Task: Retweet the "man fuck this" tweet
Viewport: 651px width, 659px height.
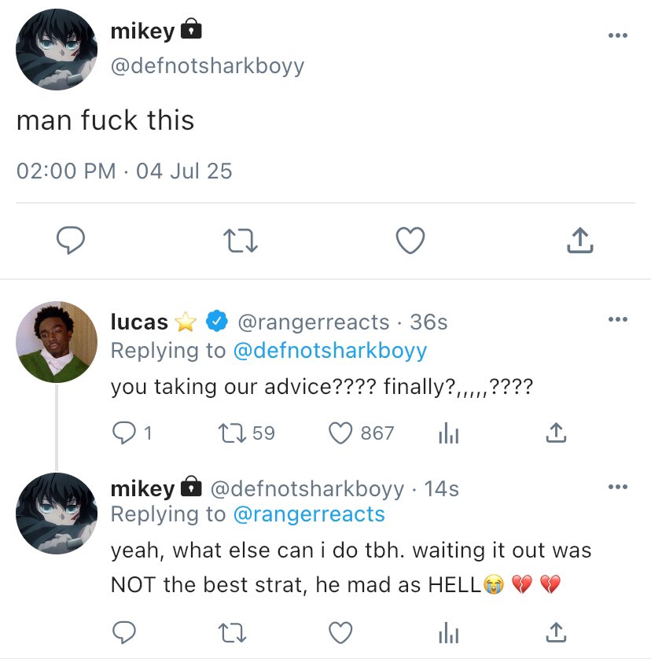Action: [241, 241]
